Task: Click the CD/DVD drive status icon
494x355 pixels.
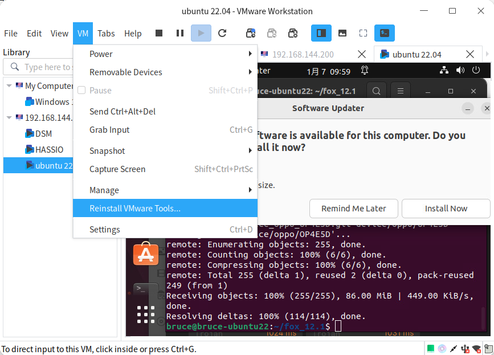Action: [443, 348]
